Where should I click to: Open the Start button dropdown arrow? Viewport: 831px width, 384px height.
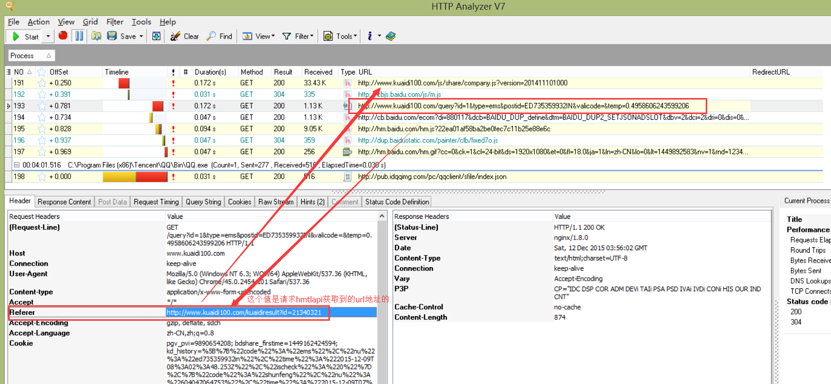tap(48, 36)
